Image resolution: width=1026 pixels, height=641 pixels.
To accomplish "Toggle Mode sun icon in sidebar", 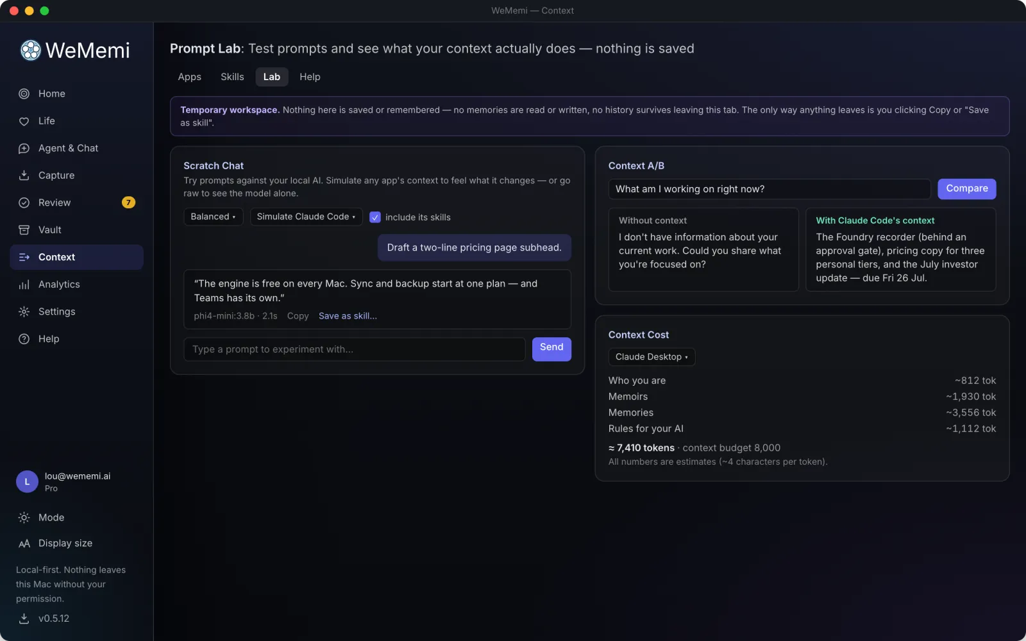I will [24, 517].
